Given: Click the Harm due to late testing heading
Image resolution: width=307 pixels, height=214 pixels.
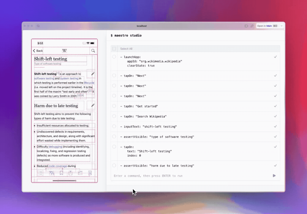Looking at the screenshot, I should (56, 106).
